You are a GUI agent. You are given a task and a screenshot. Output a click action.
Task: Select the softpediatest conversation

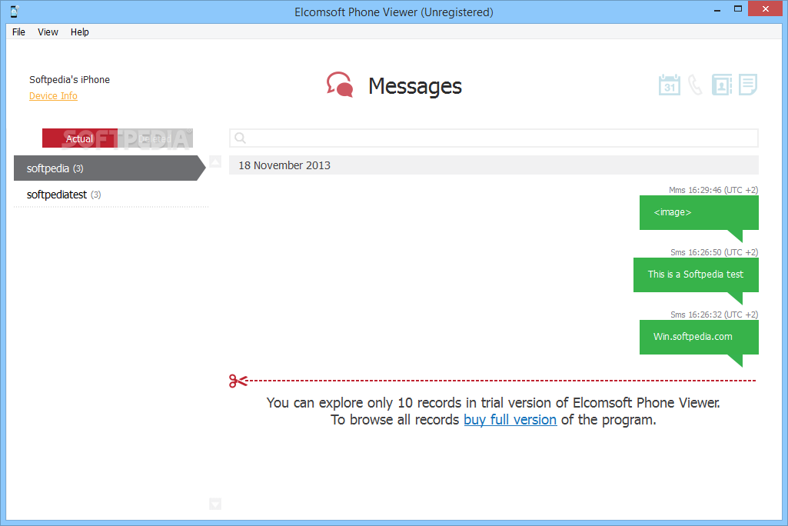point(111,195)
